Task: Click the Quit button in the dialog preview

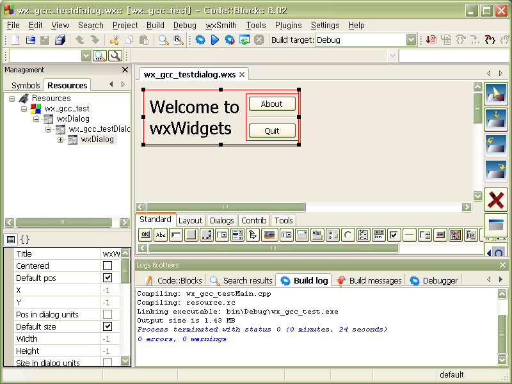Action: coord(272,131)
